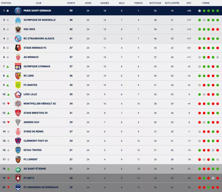Click the red down arrow beside Montpellier

pyautogui.click(x=8, y=104)
